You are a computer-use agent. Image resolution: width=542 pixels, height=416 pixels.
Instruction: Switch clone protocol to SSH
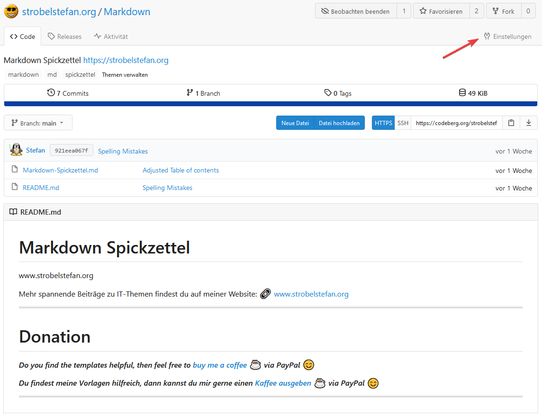pos(403,123)
